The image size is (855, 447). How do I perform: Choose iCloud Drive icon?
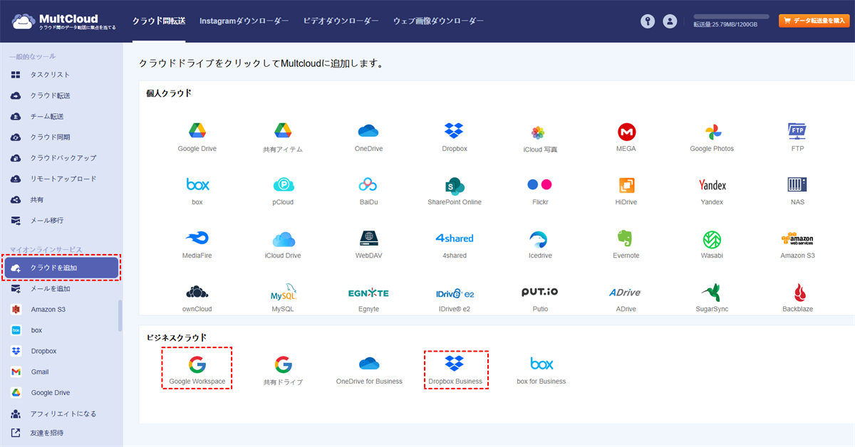coord(283,238)
